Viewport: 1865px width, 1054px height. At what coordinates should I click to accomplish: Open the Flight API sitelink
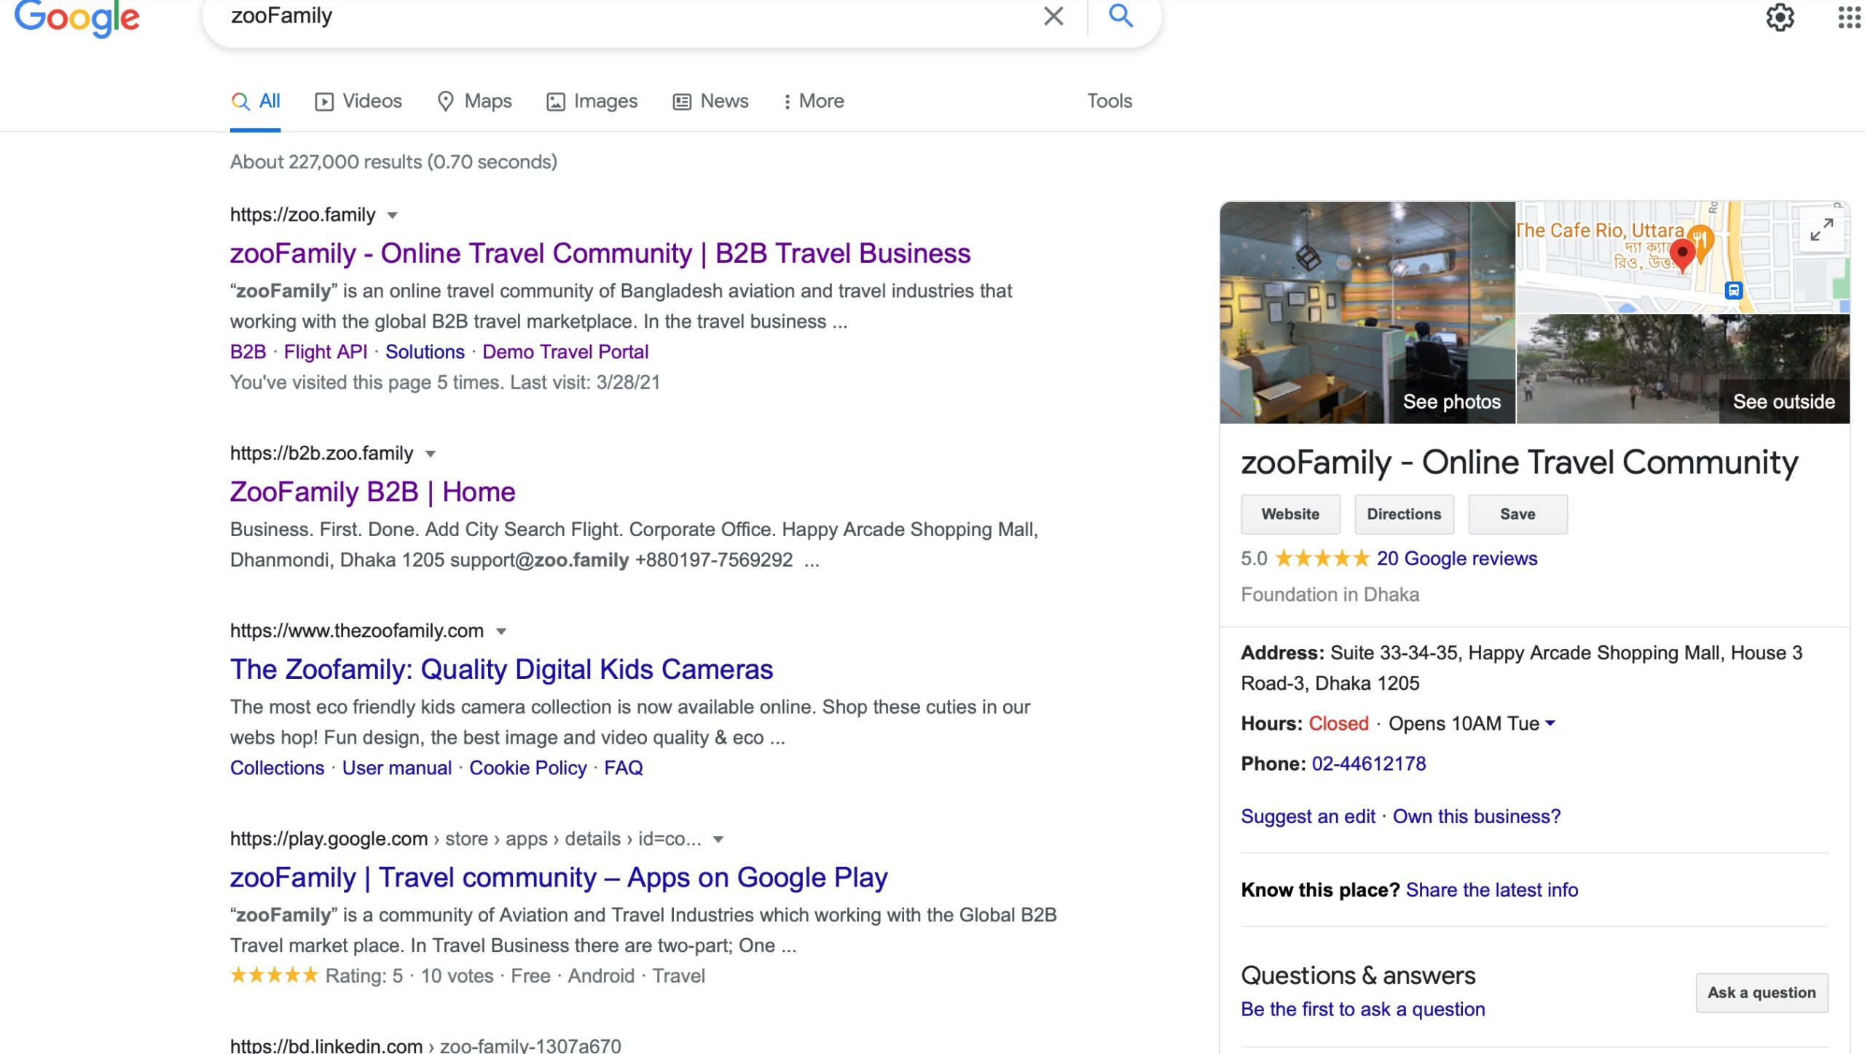(326, 352)
